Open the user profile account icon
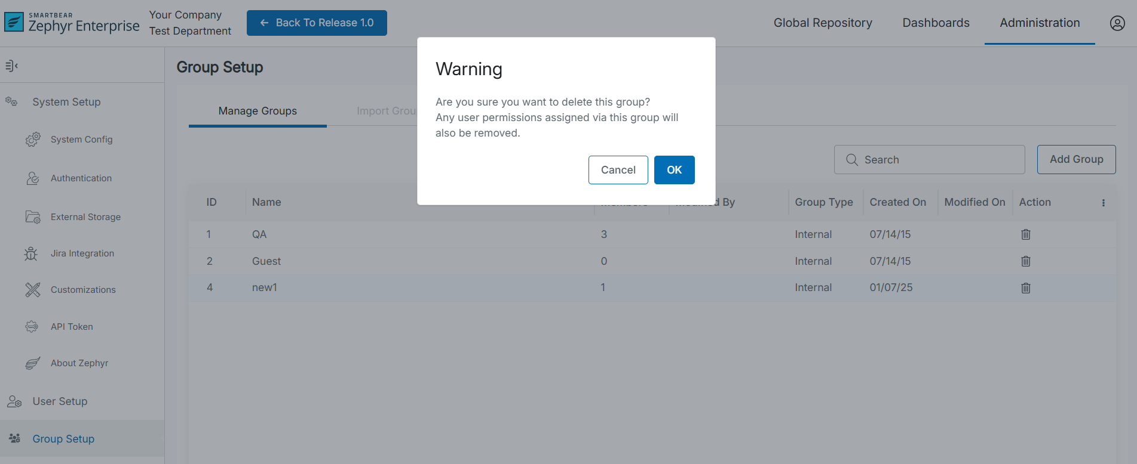The width and height of the screenshot is (1137, 464). 1117,23
